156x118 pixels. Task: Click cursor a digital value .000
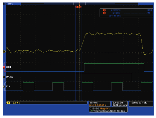[149, 10]
